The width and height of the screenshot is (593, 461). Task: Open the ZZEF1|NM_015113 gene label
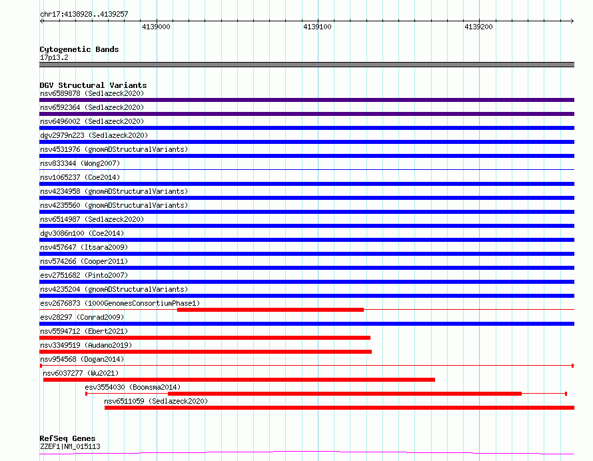71,446
